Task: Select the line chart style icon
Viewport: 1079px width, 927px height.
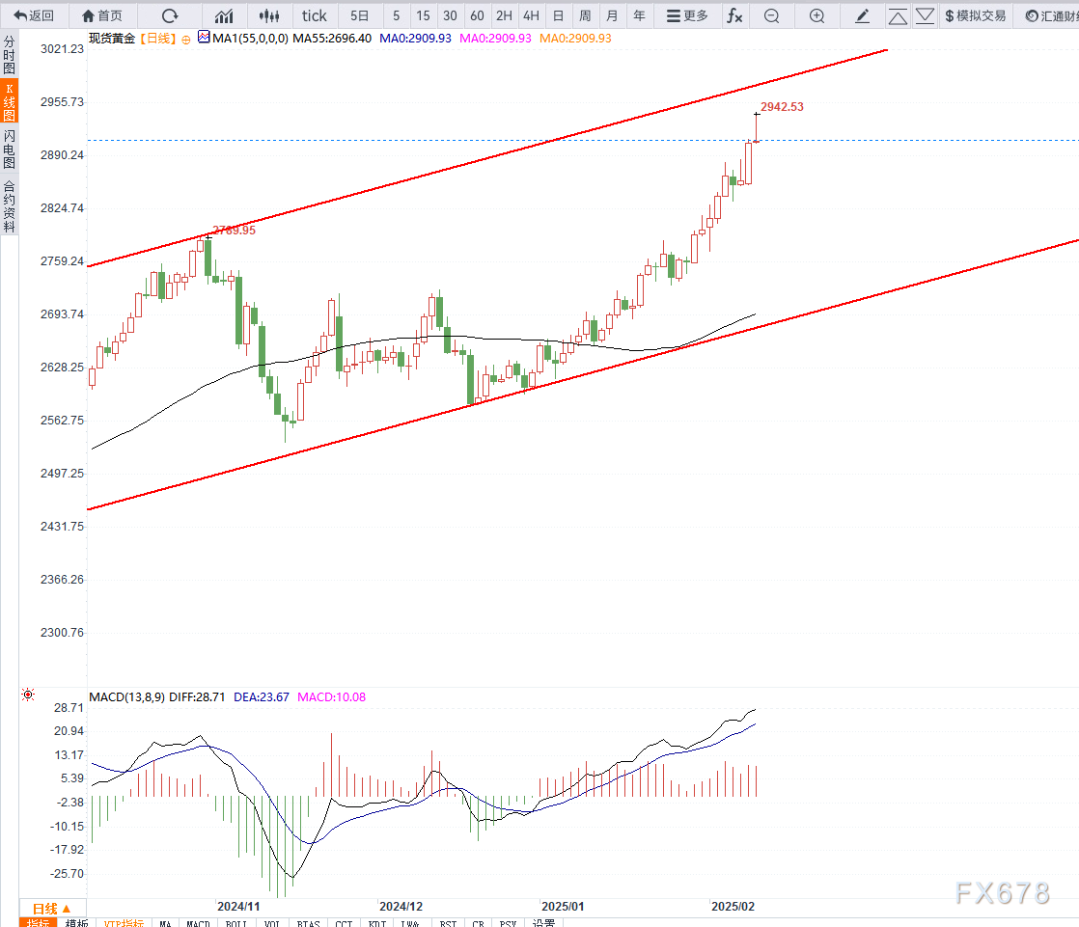Action: coord(224,15)
